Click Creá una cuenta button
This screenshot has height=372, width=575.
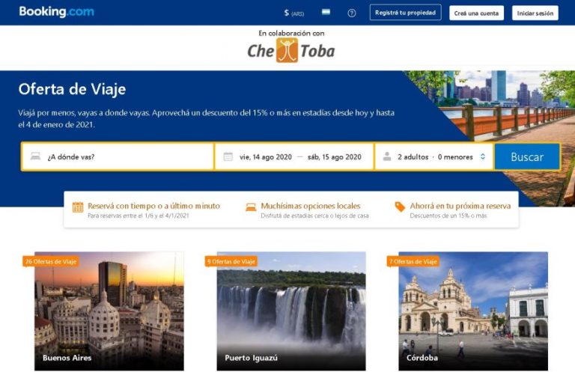(476, 13)
